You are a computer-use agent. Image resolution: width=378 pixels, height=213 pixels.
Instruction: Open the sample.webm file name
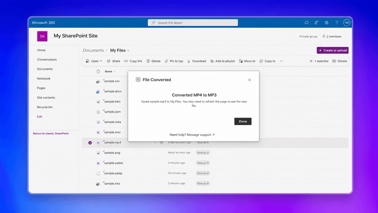[x=113, y=163]
